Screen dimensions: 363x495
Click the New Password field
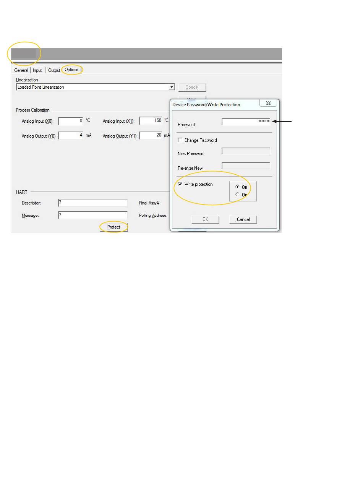pos(246,151)
